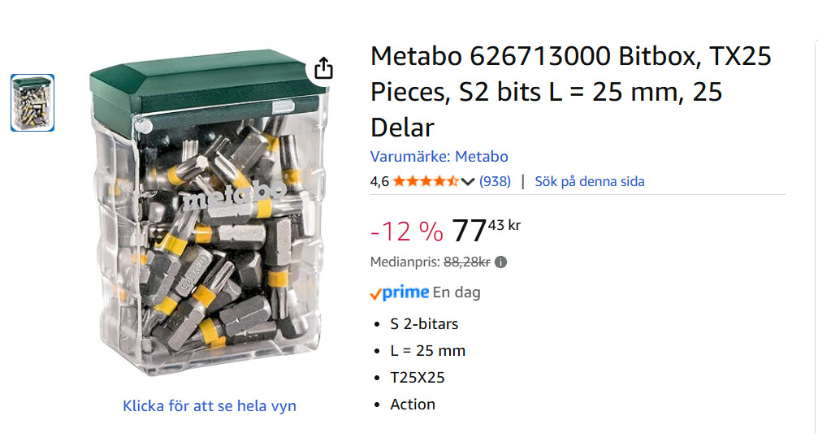Viewport: 818px width, 433px height.
Task: Click the S 2-bitars bullet point
Action: 424,324
